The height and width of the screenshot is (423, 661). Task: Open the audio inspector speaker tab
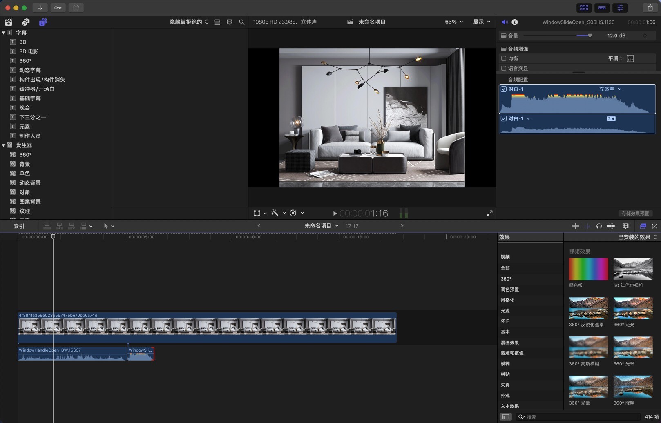(505, 22)
